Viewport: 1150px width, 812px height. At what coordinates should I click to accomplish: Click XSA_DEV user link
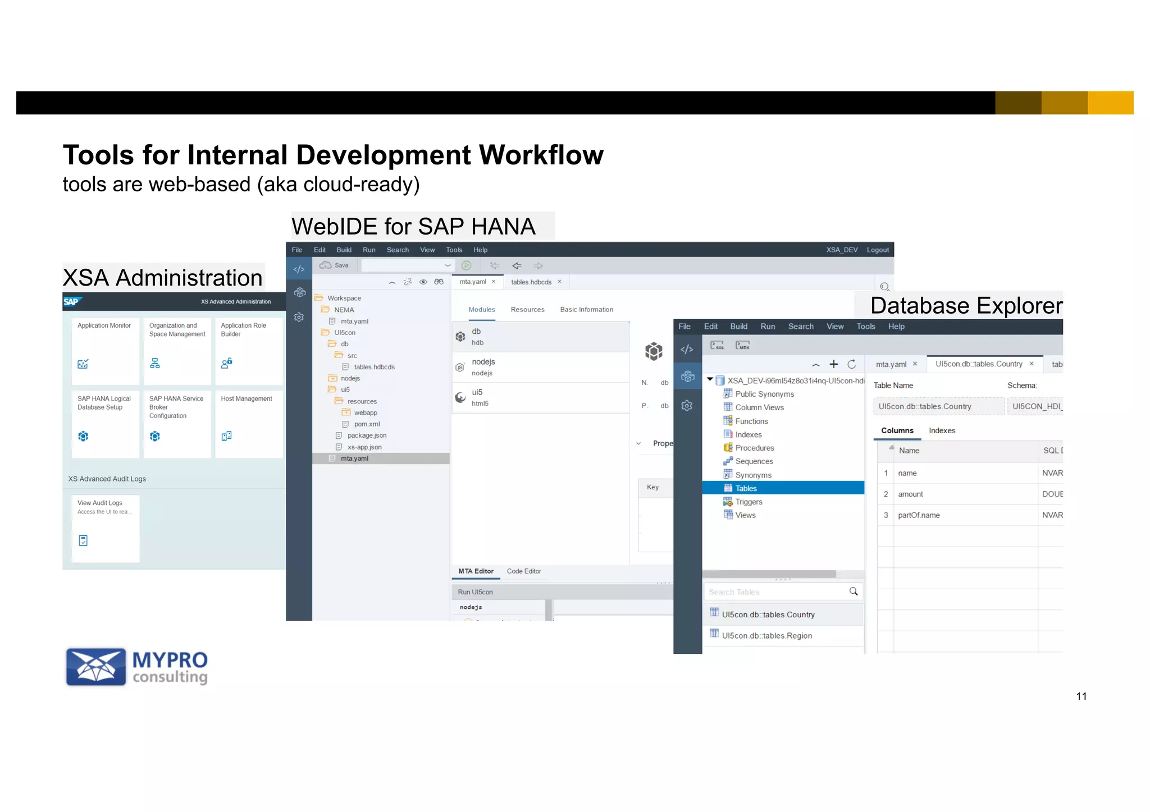pyautogui.click(x=842, y=250)
